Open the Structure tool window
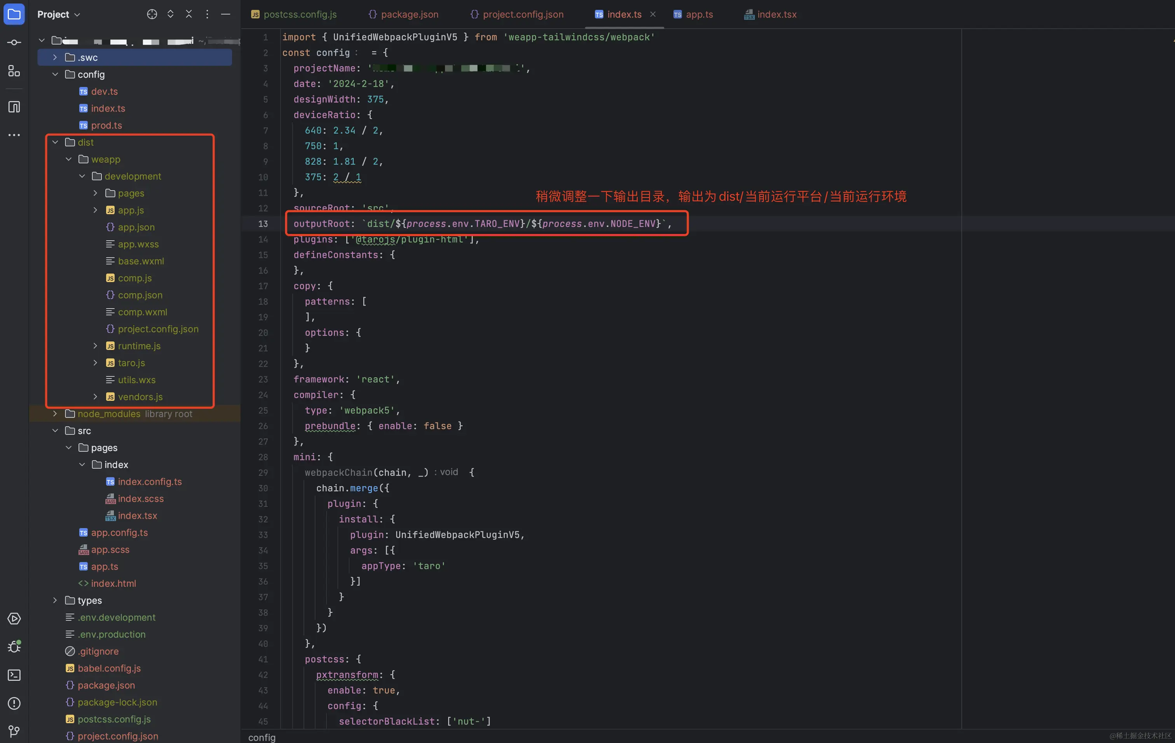This screenshot has height=743, width=1175. [14, 71]
